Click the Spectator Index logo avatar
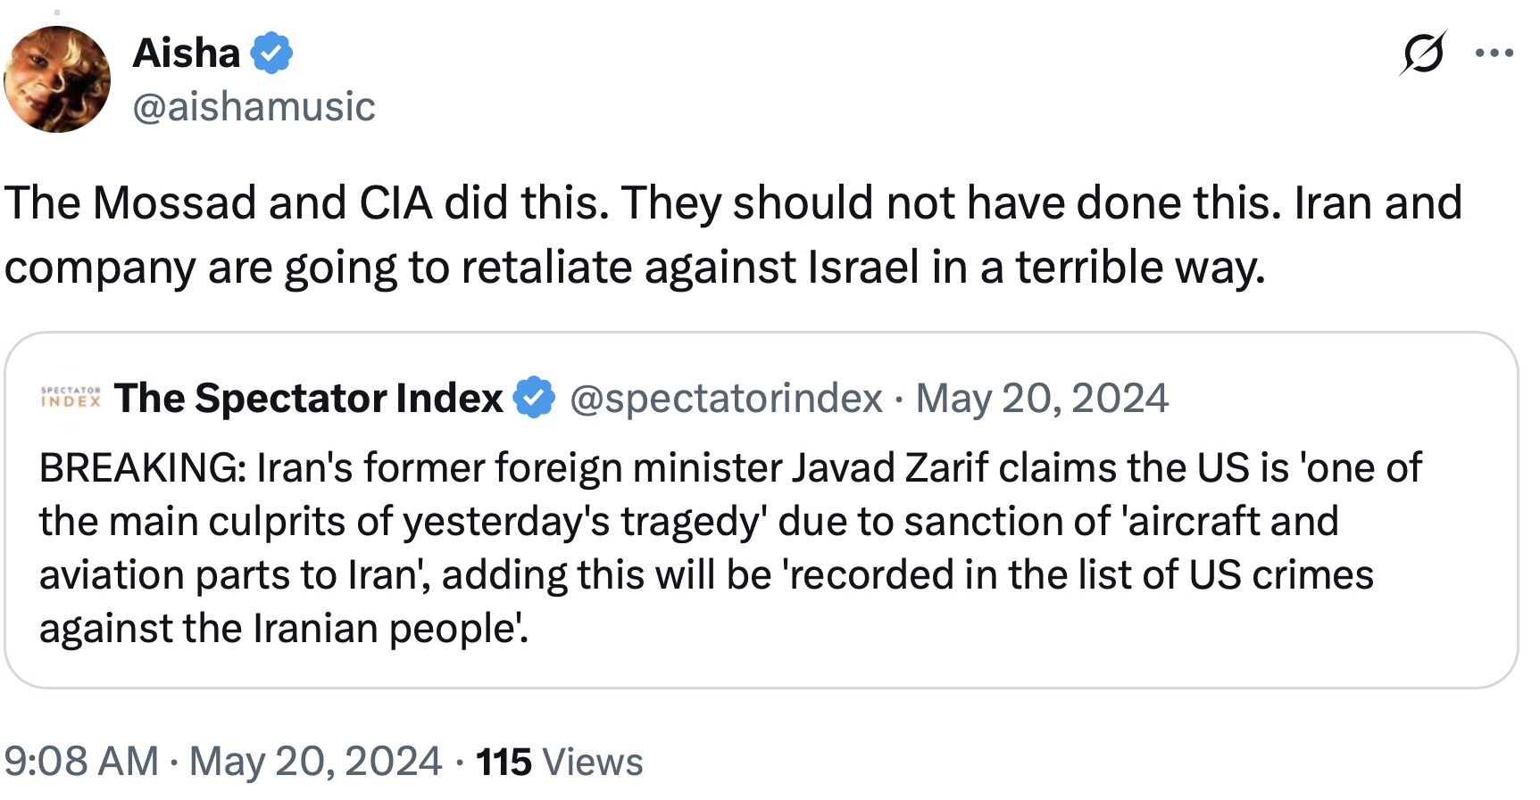This screenshot has width=1540, height=800. click(x=71, y=398)
